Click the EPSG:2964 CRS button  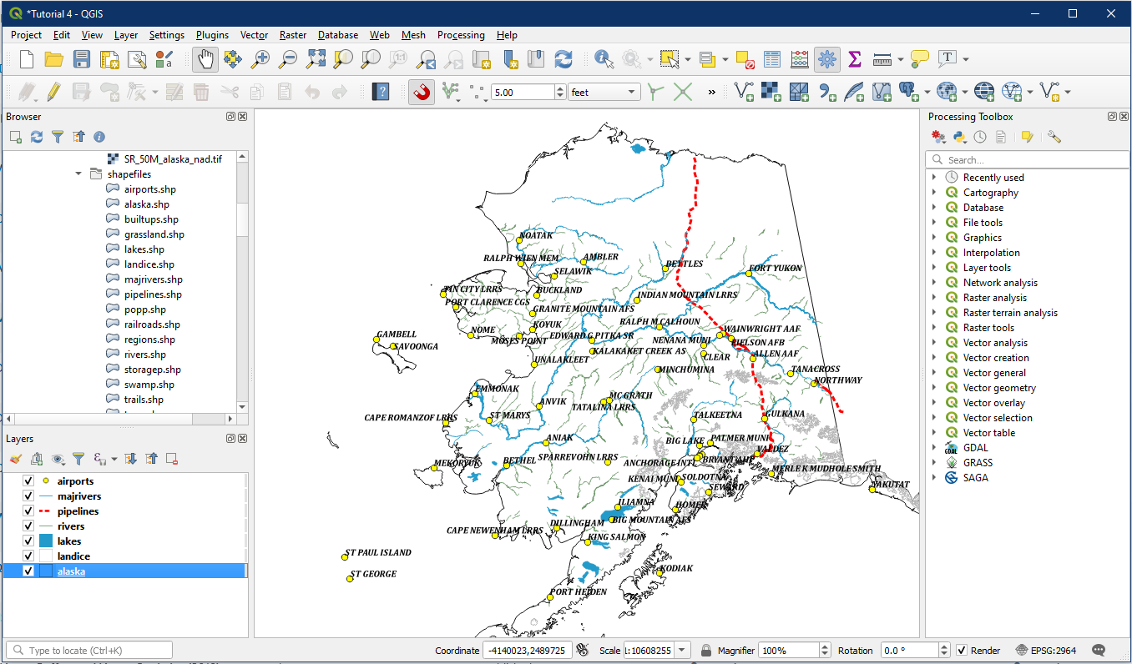tap(1046, 651)
